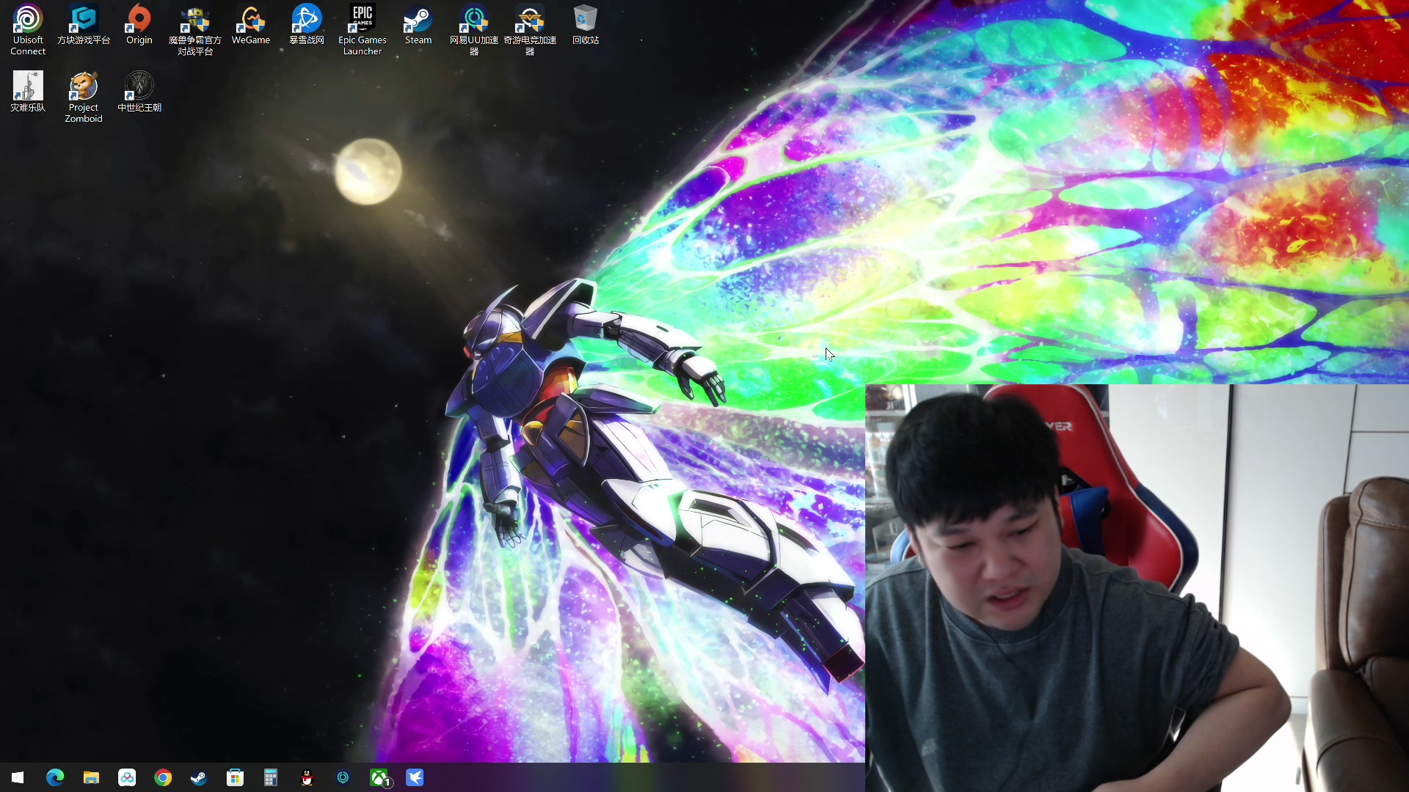
Task: Open the Windows Start menu
Action: [x=18, y=777]
